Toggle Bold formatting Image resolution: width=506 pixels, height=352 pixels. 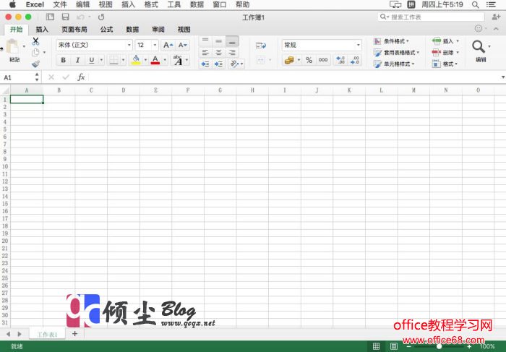(x=64, y=60)
